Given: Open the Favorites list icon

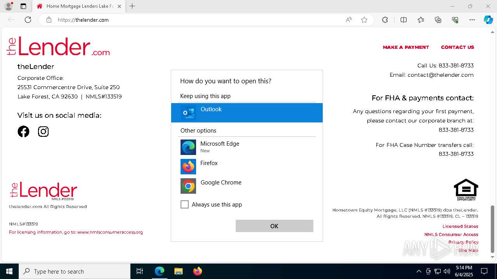Looking at the screenshot, I should coord(421,20).
